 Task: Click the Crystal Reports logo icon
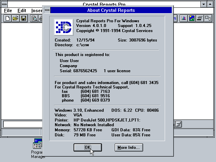coord(64,27)
